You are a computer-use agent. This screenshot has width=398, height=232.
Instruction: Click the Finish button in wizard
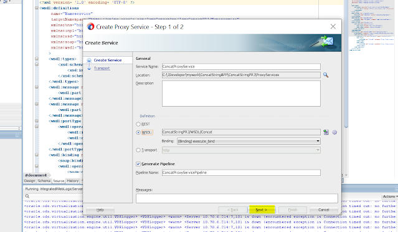292,210
